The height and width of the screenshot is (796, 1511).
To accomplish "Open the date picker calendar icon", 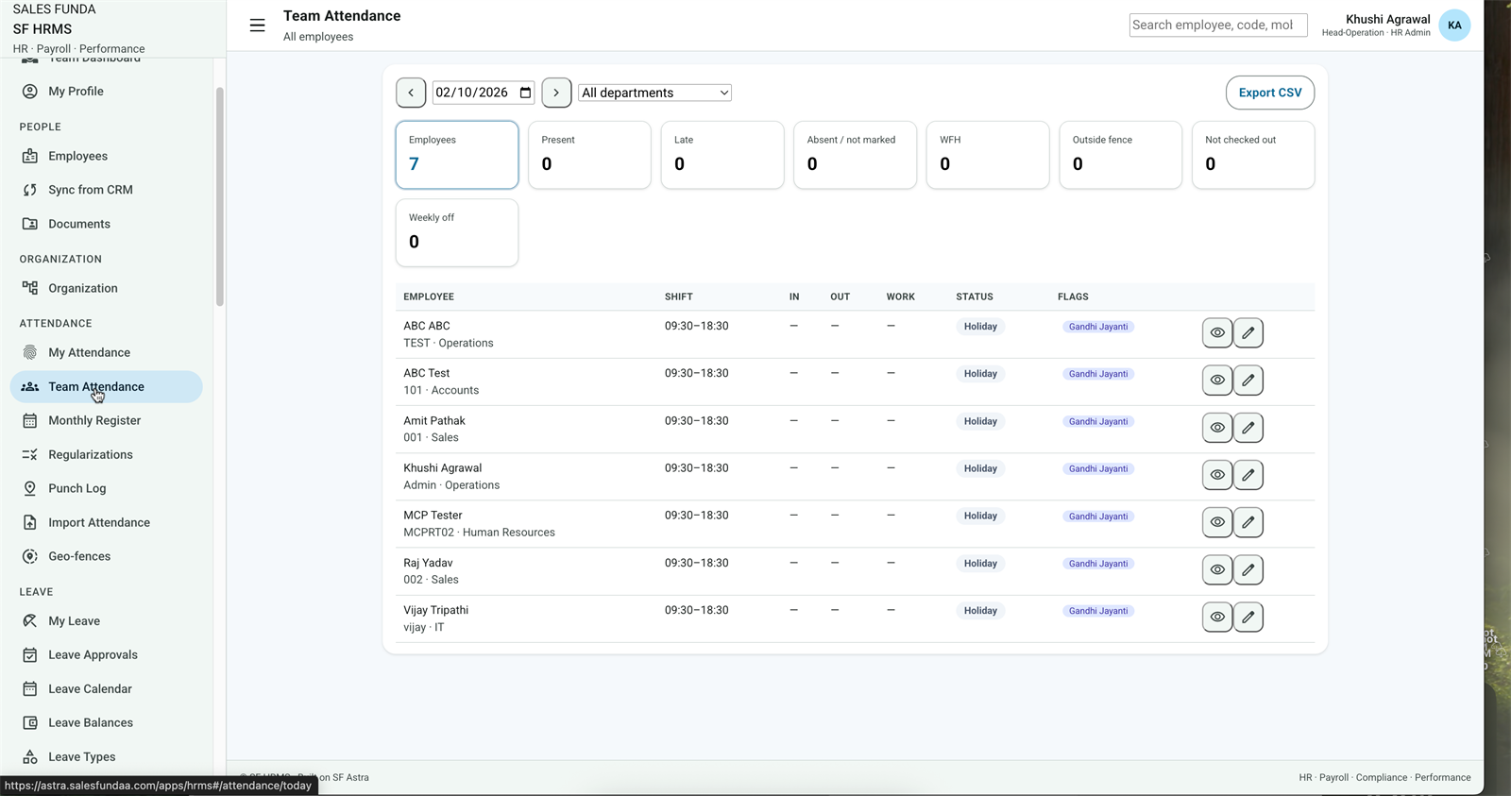I will (526, 93).
